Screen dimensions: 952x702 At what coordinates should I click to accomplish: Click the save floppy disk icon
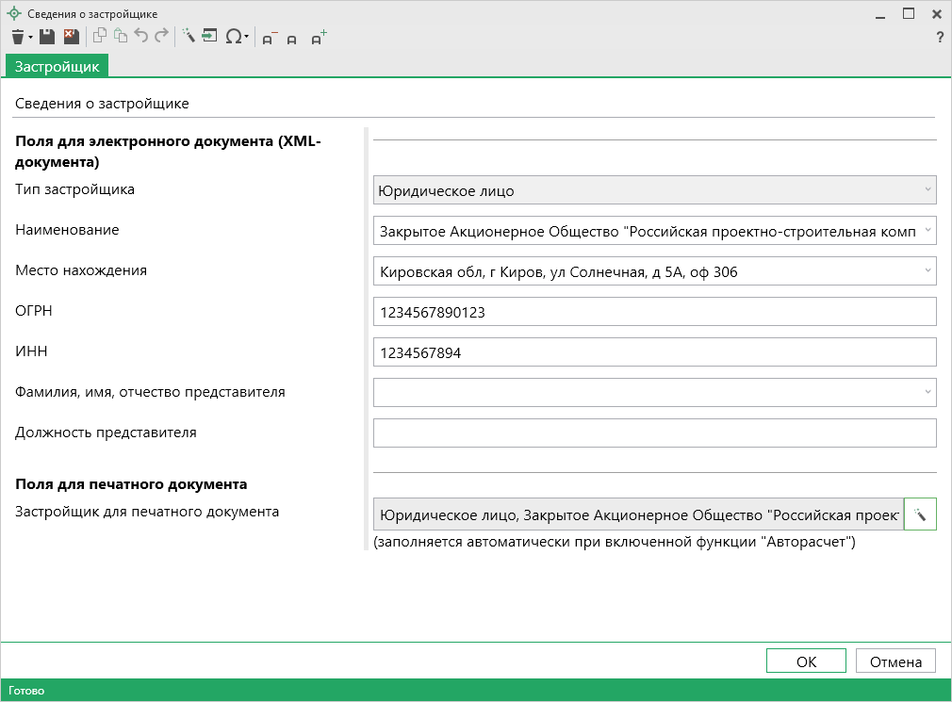47,37
